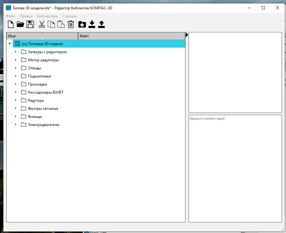This screenshot has height=233, width=286.
Task: Click the folder icon of Отводы
Action: pyautogui.click(x=24, y=68)
